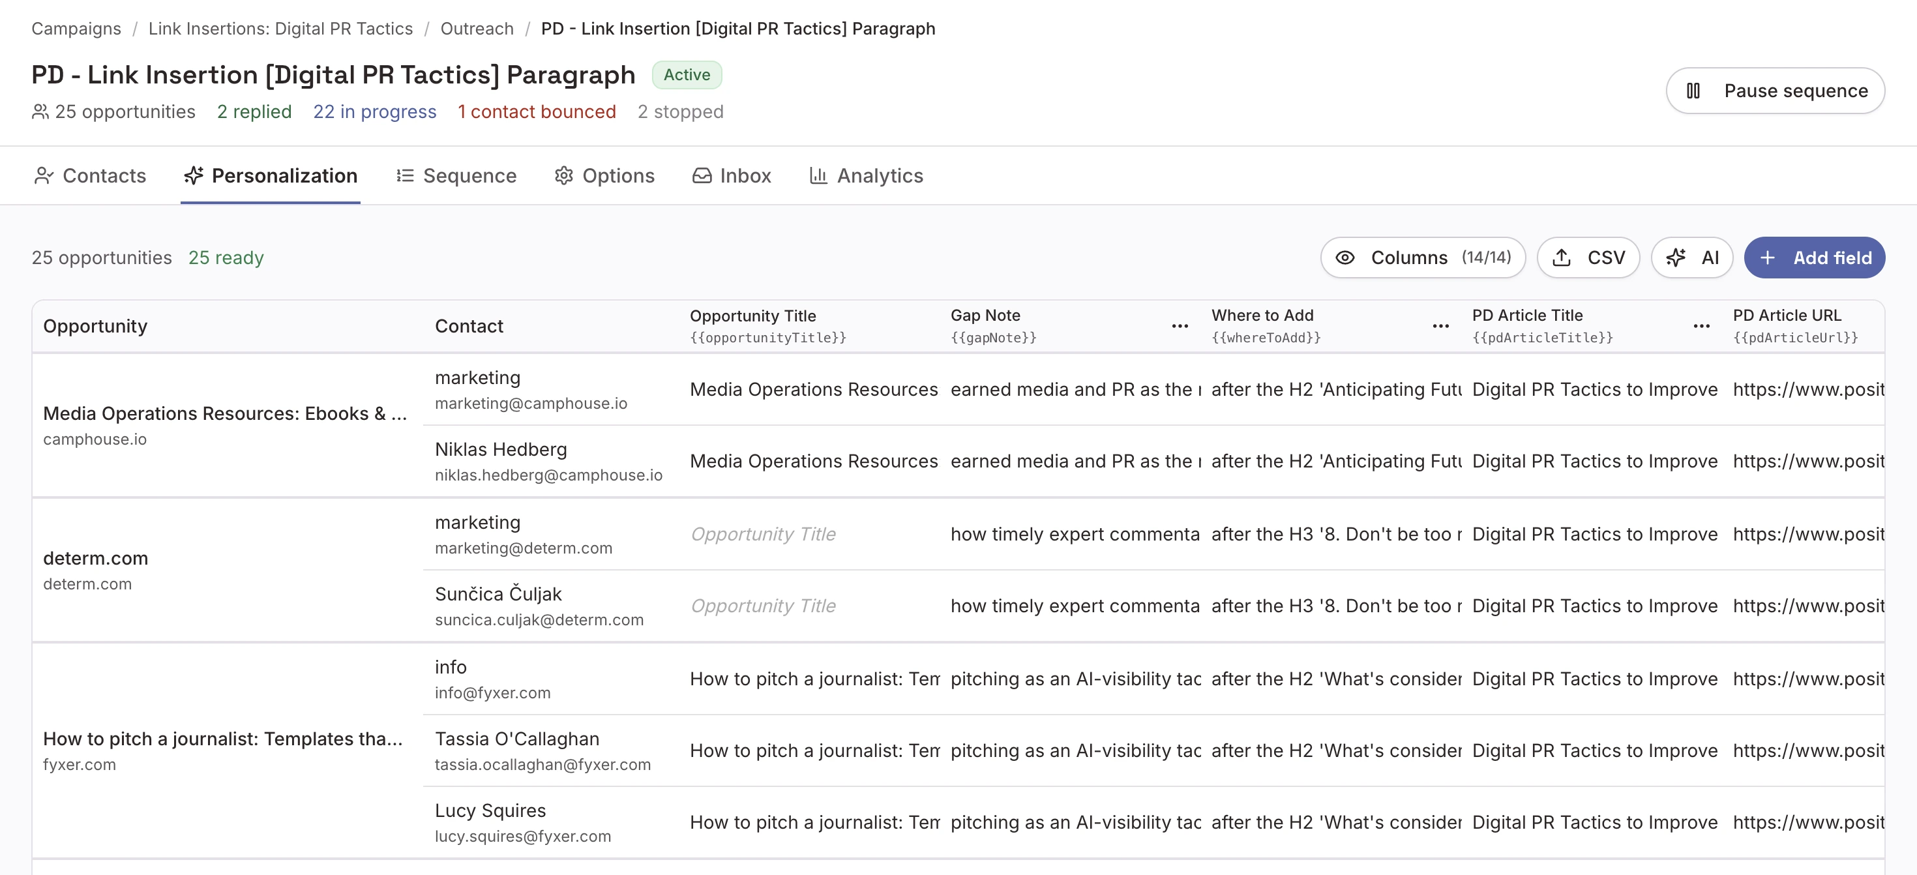Click the gear icon on Options tab
Viewport: 1917px width, 875px height.
tap(564, 175)
